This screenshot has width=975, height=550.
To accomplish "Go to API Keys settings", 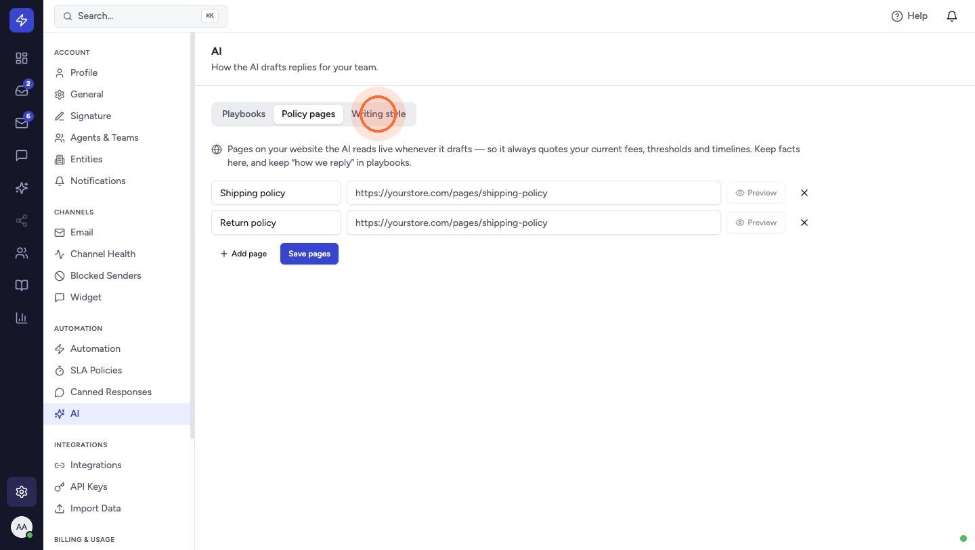I will (117, 486).
